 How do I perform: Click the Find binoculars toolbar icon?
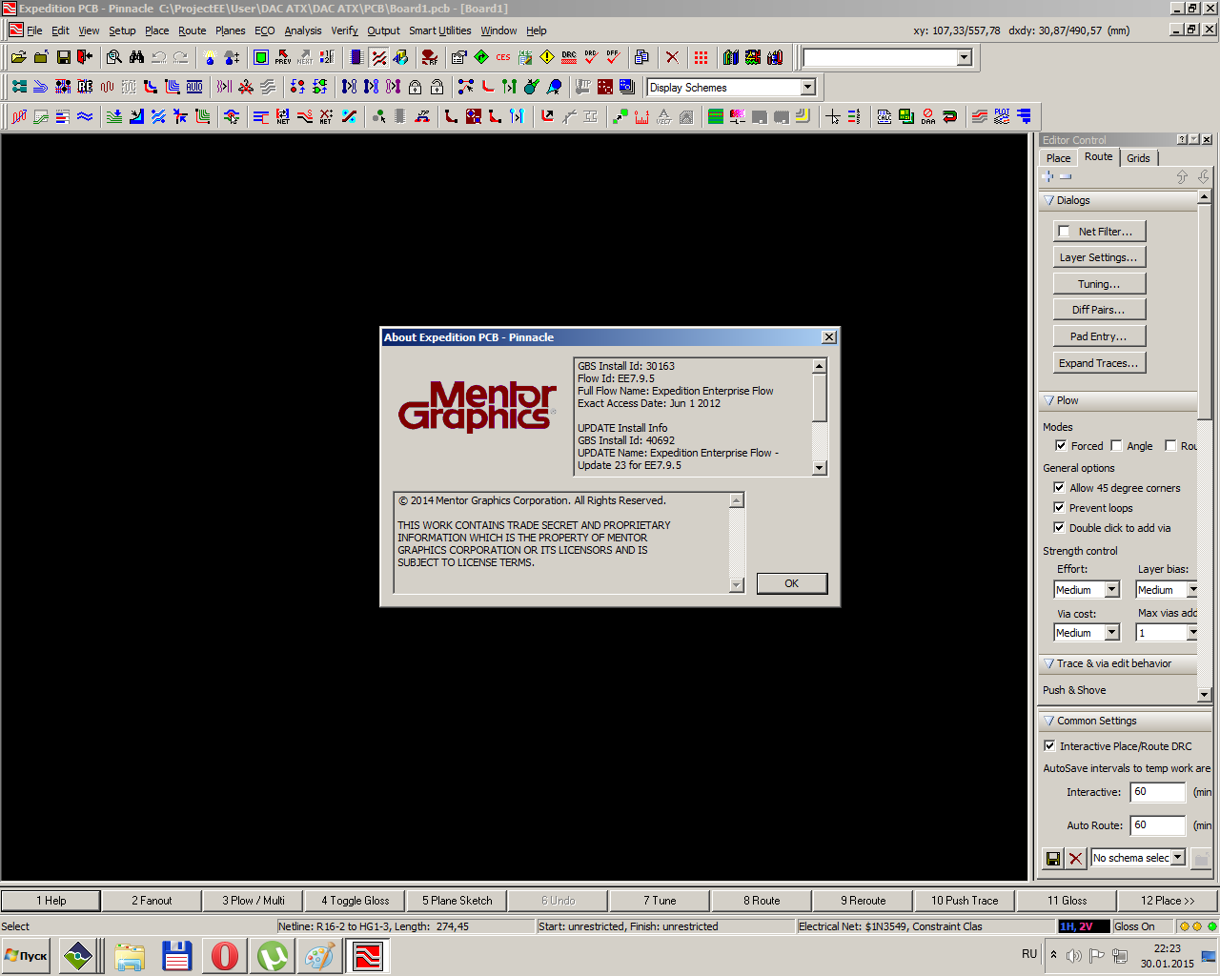click(x=136, y=57)
